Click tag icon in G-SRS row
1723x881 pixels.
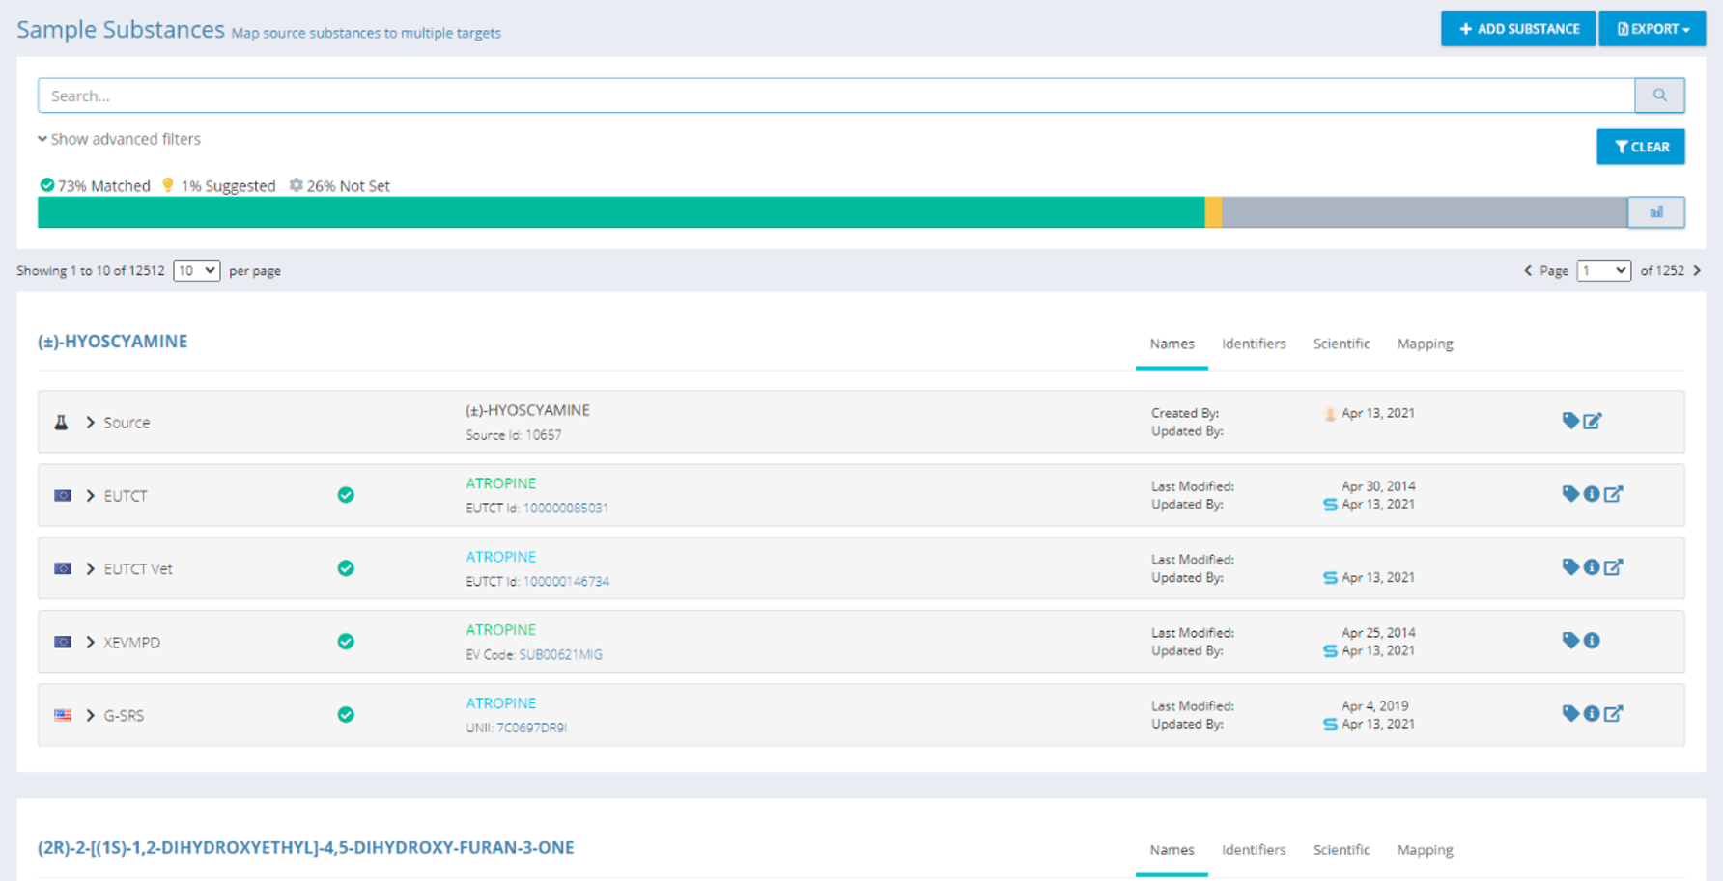coord(1570,714)
